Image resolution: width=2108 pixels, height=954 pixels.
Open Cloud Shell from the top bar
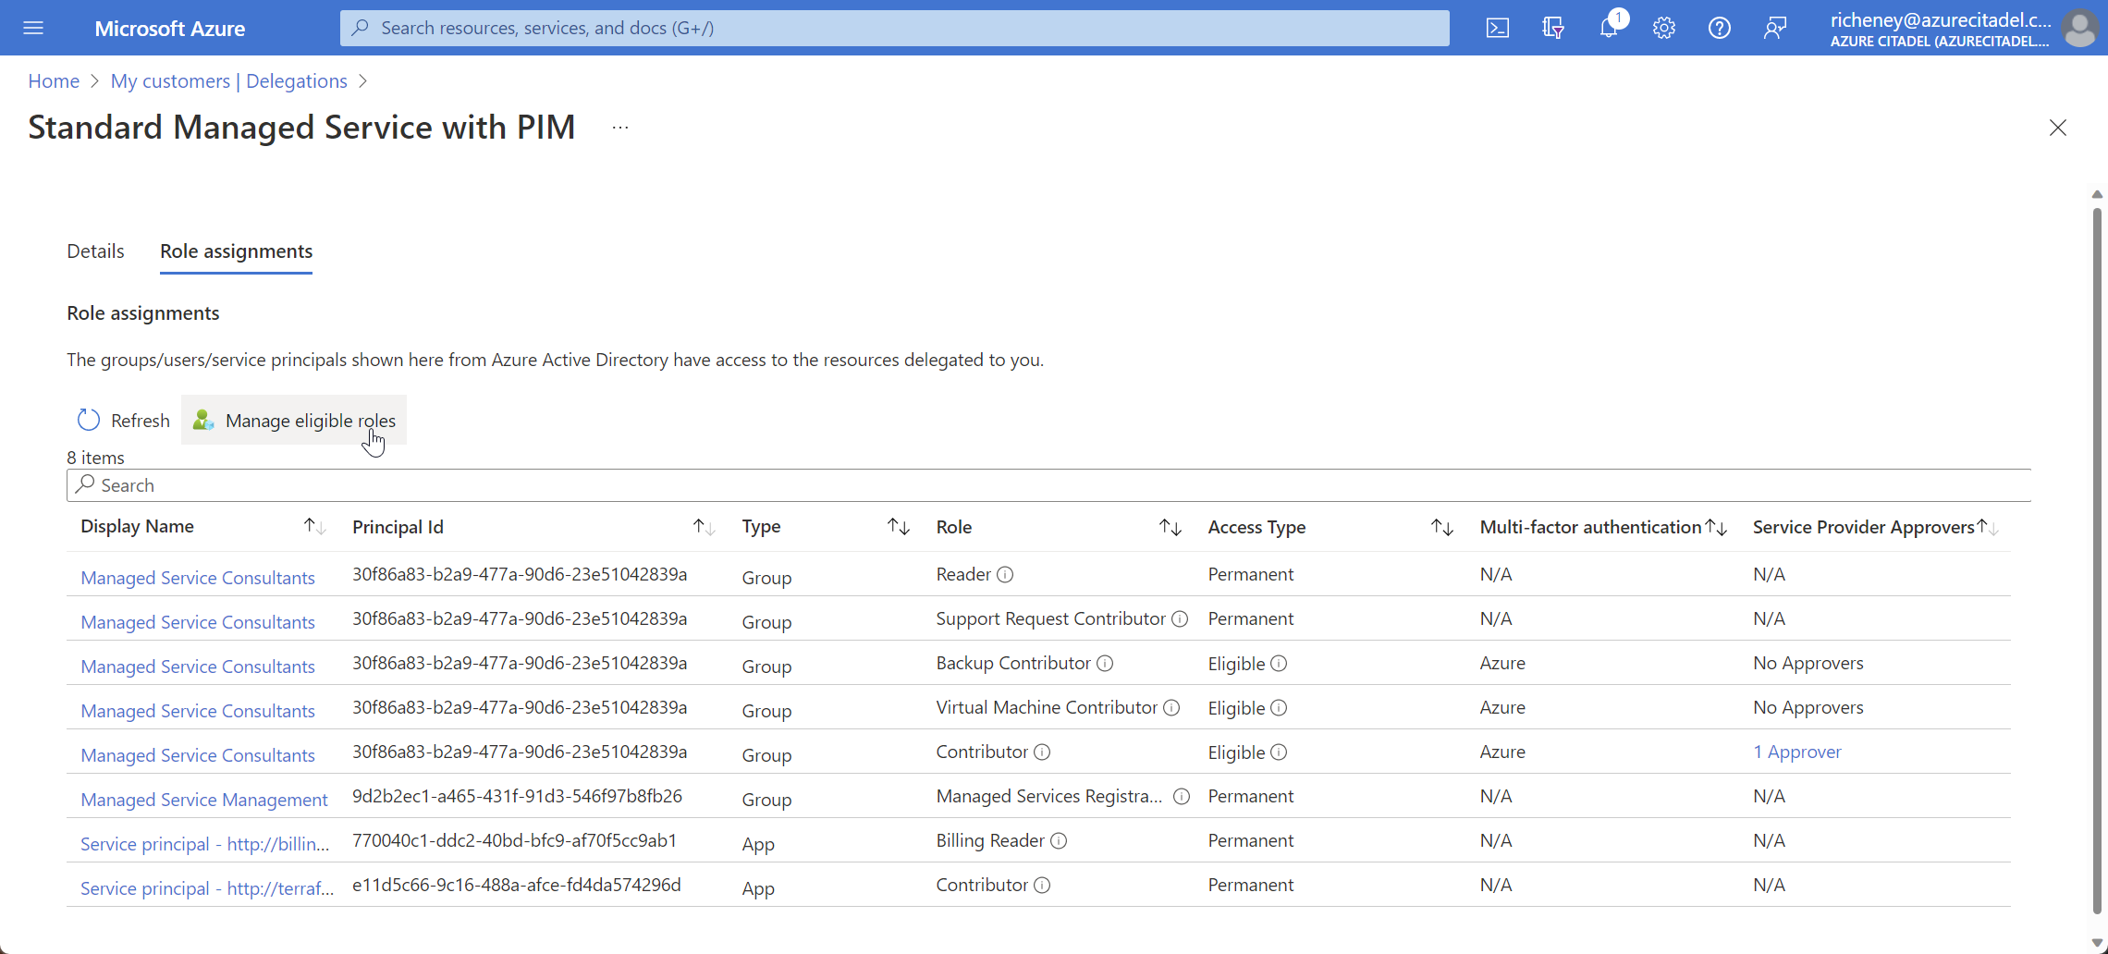tap(1498, 28)
